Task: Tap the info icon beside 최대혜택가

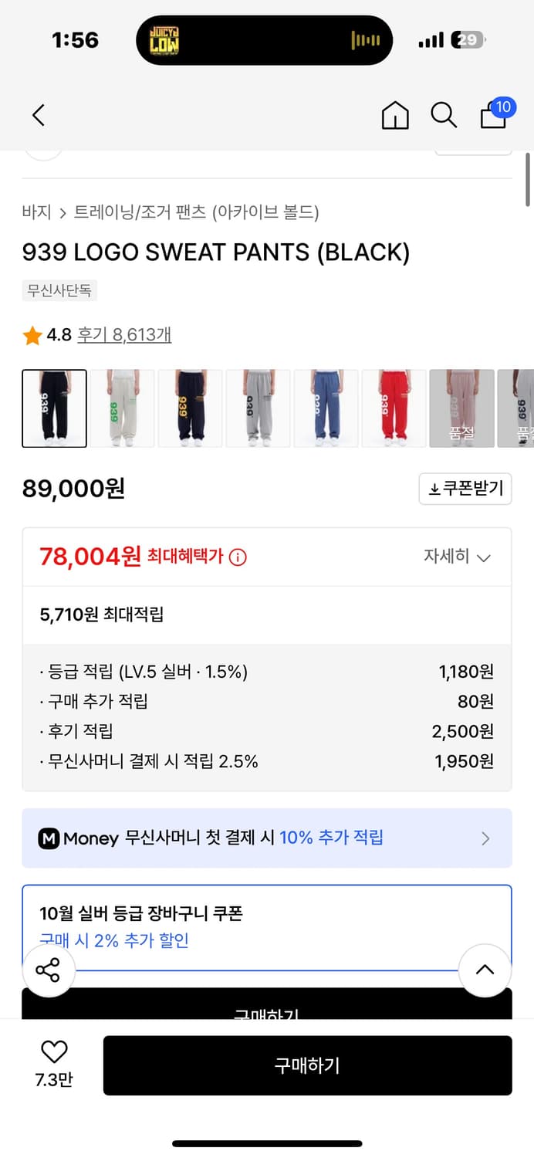Action: pos(238,557)
